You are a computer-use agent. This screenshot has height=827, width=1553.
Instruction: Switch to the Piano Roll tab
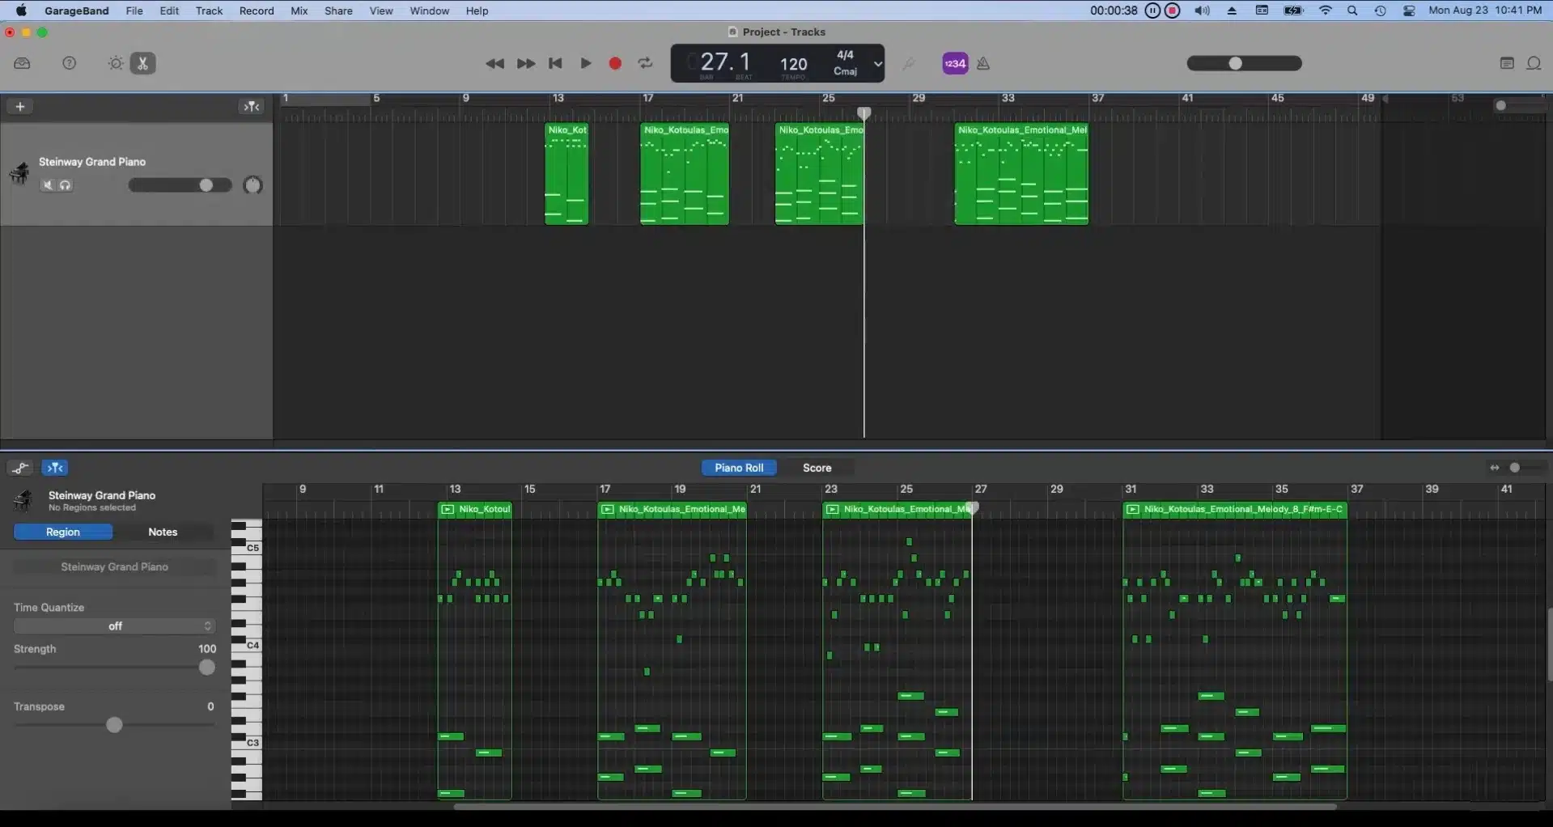(739, 468)
